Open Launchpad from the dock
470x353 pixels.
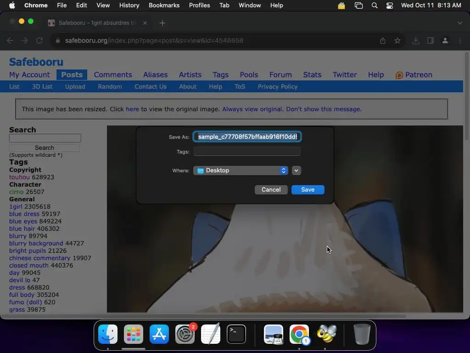134,334
